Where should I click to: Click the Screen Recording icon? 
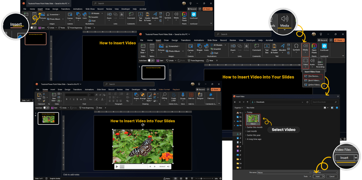pos(321,62)
